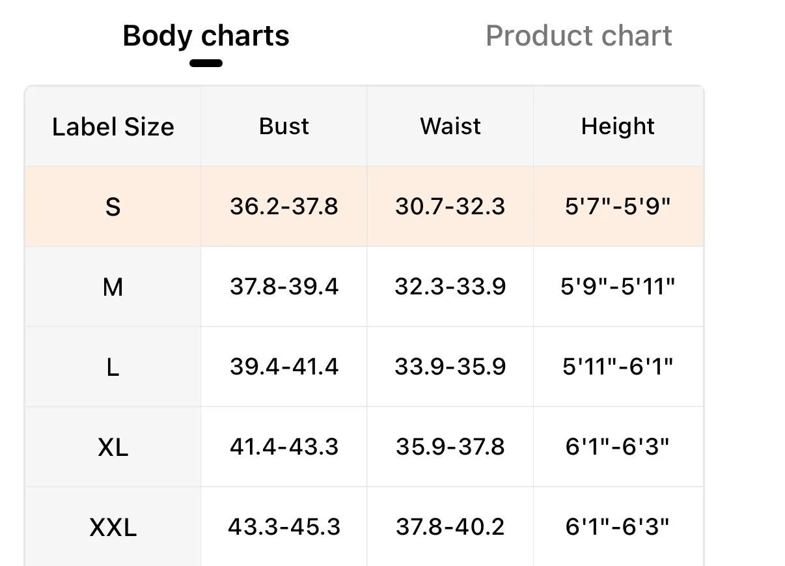Click height value 5'9"-5'11"
Viewport: 785px width, 566px height.
click(x=618, y=286)
